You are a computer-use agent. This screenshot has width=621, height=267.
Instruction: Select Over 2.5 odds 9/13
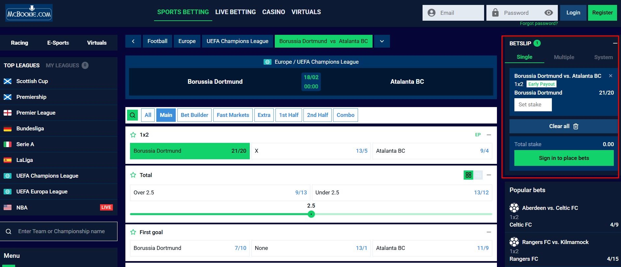(x=220, y=193)
